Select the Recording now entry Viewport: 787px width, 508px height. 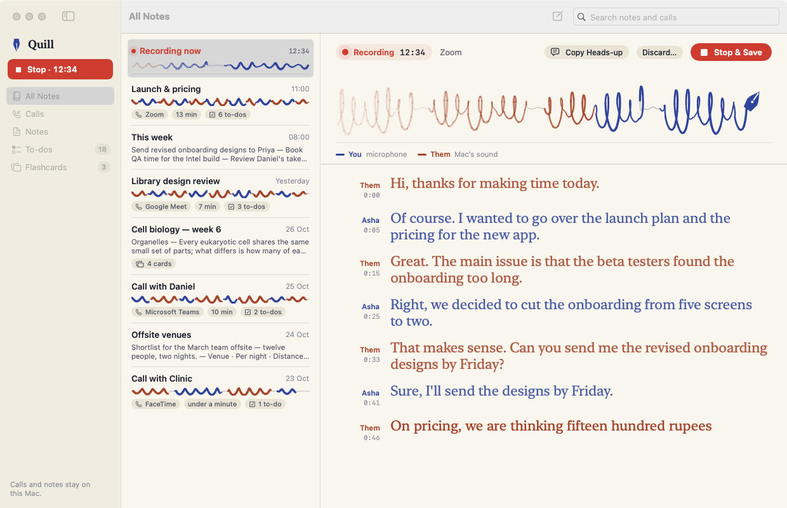pyautogui.click(x=220, y=58)
